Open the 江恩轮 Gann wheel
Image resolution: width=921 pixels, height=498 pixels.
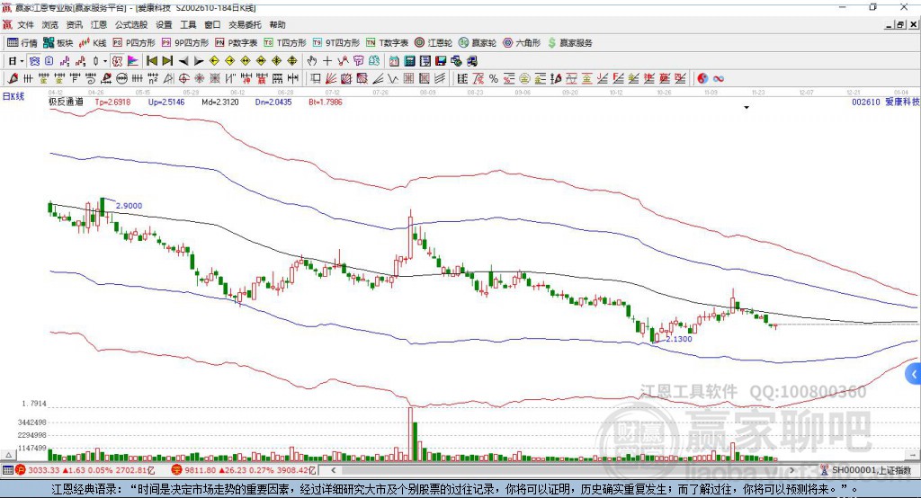(434, 43)
